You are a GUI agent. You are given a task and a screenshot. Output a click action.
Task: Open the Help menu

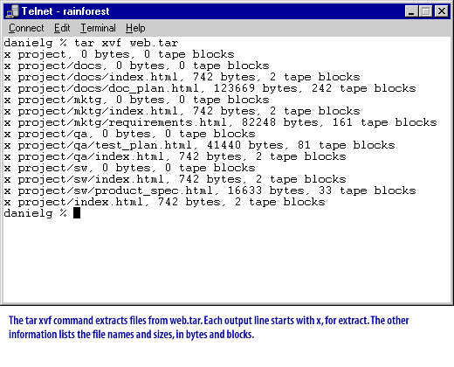[x=135, y=28]
